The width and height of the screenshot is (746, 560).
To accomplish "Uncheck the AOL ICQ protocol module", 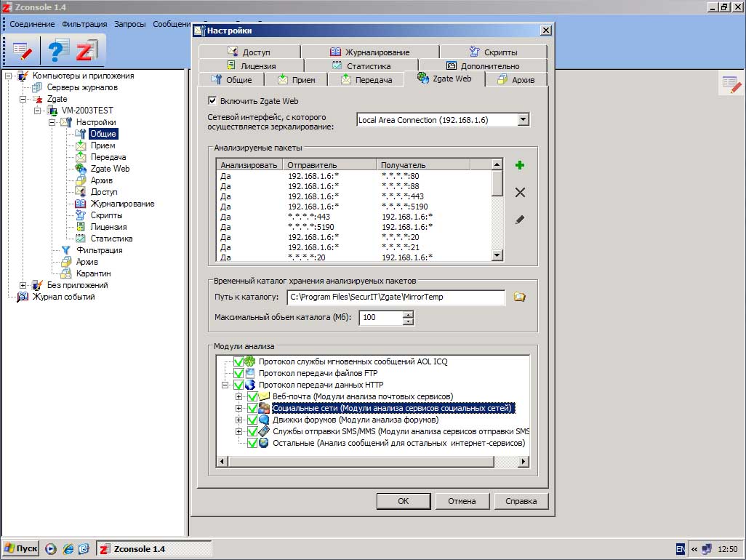I will point(238,361).
